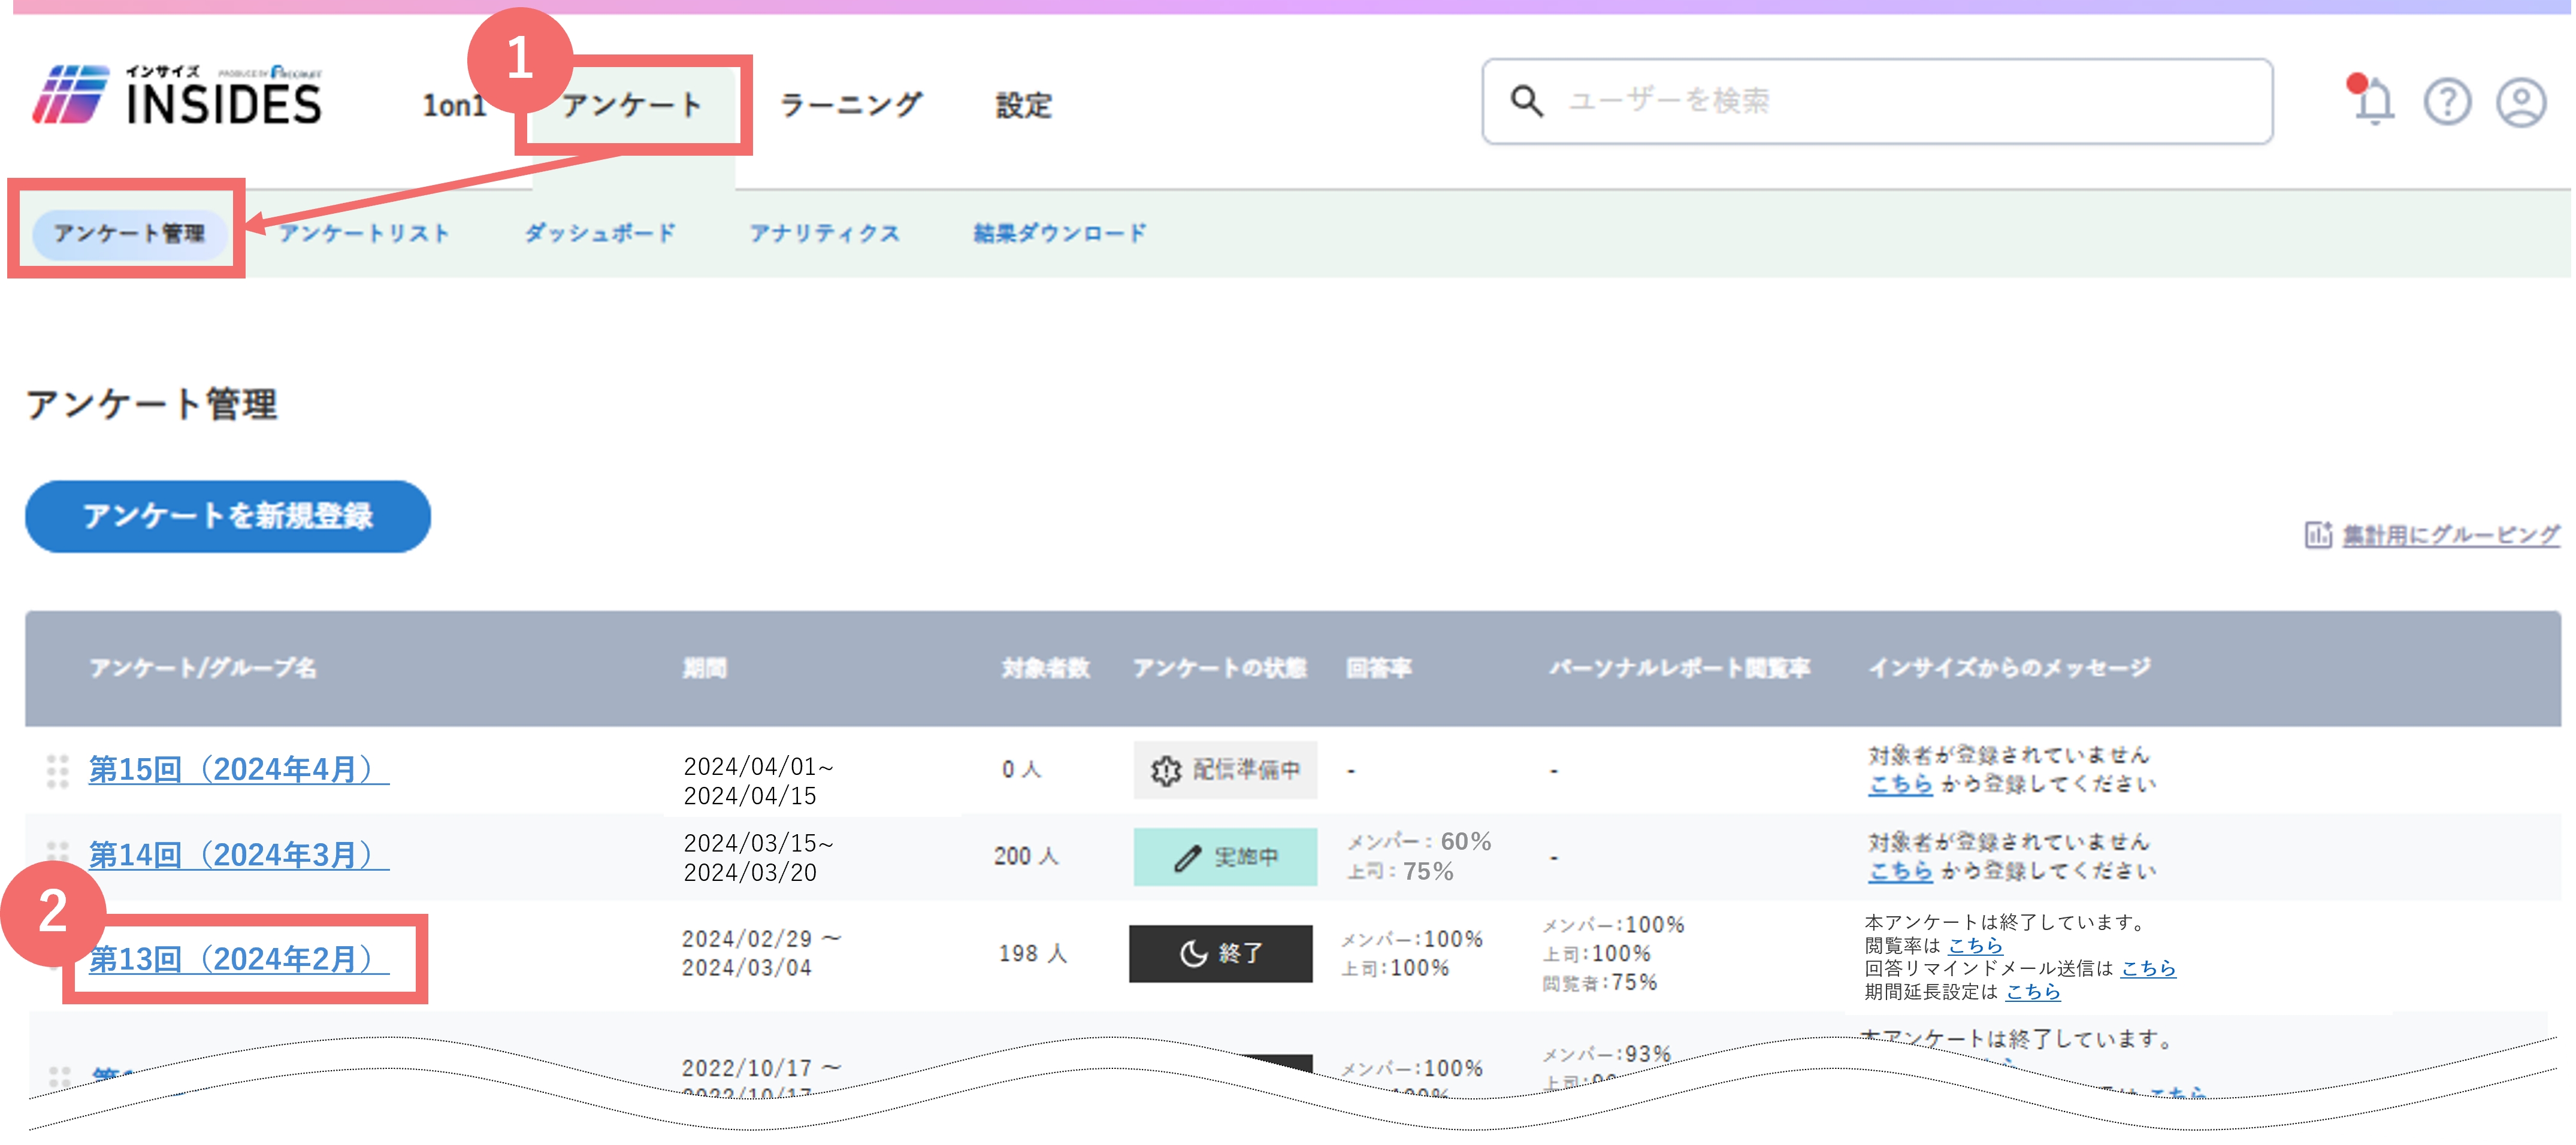
Task: Click the ユーザーを検索 search field
Action: tap(1877, 101)
